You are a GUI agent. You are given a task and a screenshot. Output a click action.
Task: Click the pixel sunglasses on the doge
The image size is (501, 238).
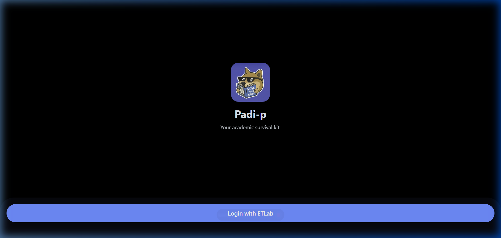249,79
